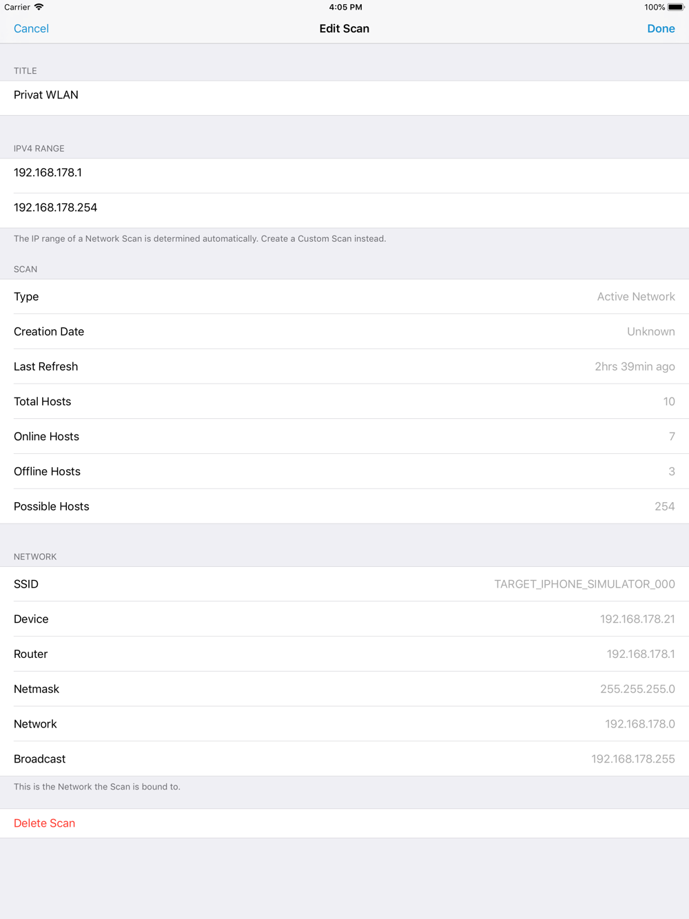
Task: Confirm changes with Done
Action: (x=661, y=28)
